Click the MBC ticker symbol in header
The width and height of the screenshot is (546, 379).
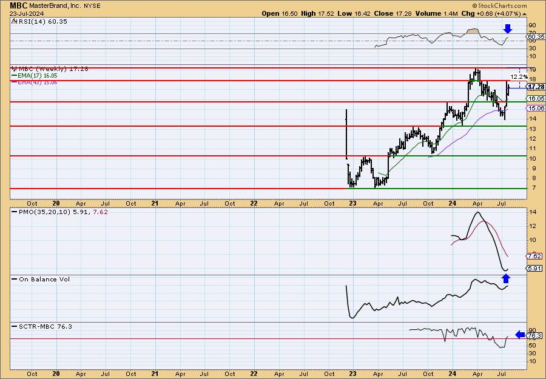click(18, 5)
